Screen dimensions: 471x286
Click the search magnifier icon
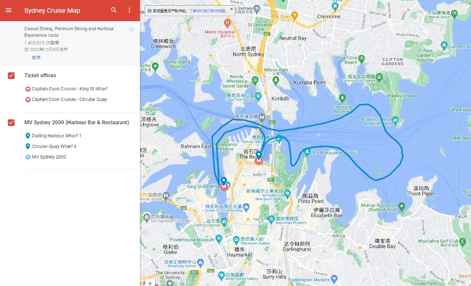click(114, 10)
